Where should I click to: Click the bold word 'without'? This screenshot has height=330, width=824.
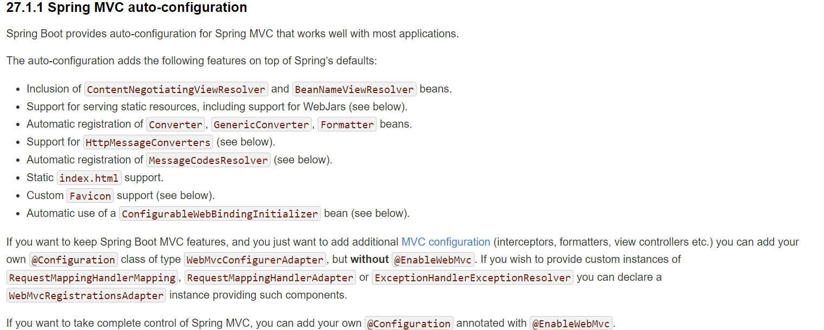370,260
